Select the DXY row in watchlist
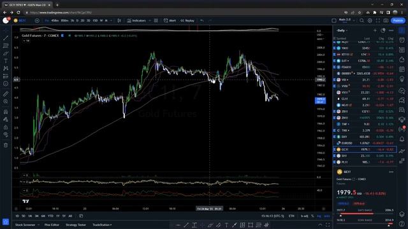The width and height of the screenshot is (408, 229). (x=365, y=137)
